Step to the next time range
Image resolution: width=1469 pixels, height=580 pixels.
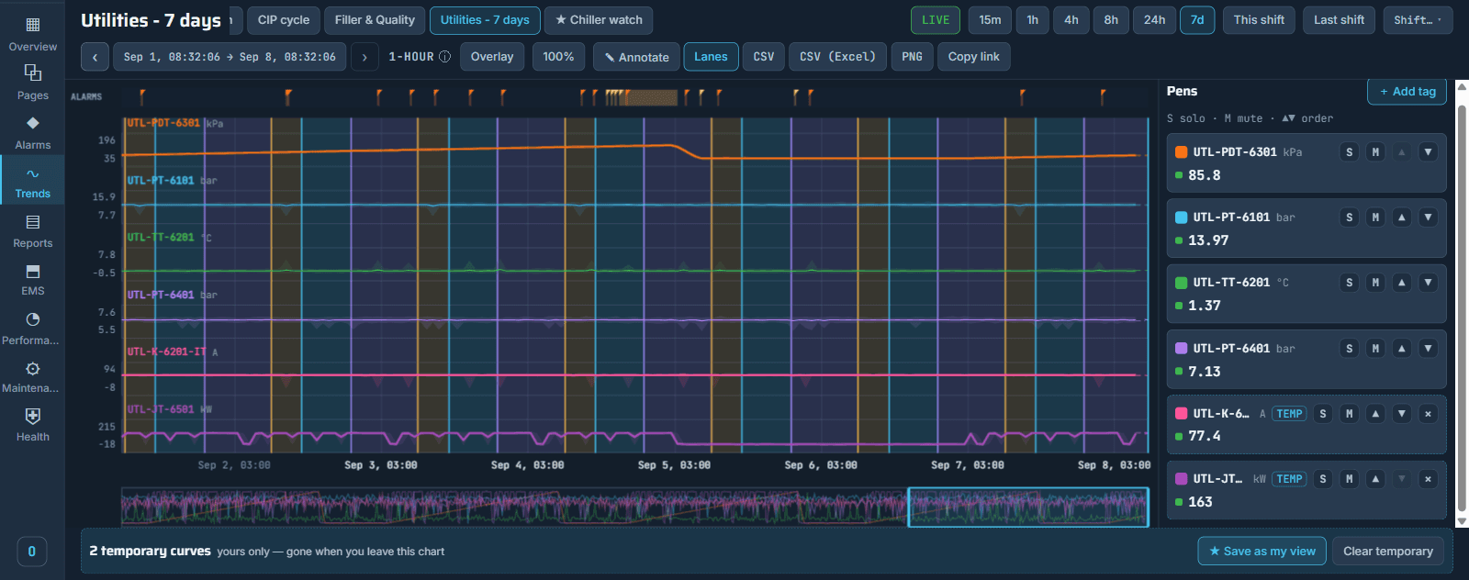click(x=364, y=57)
